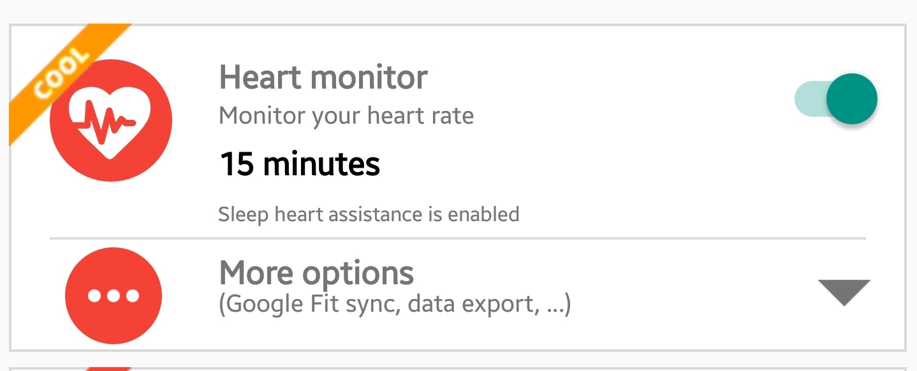Tap the teal toggle knob
This screenshot has height=371, width=917.
point(852,99)
